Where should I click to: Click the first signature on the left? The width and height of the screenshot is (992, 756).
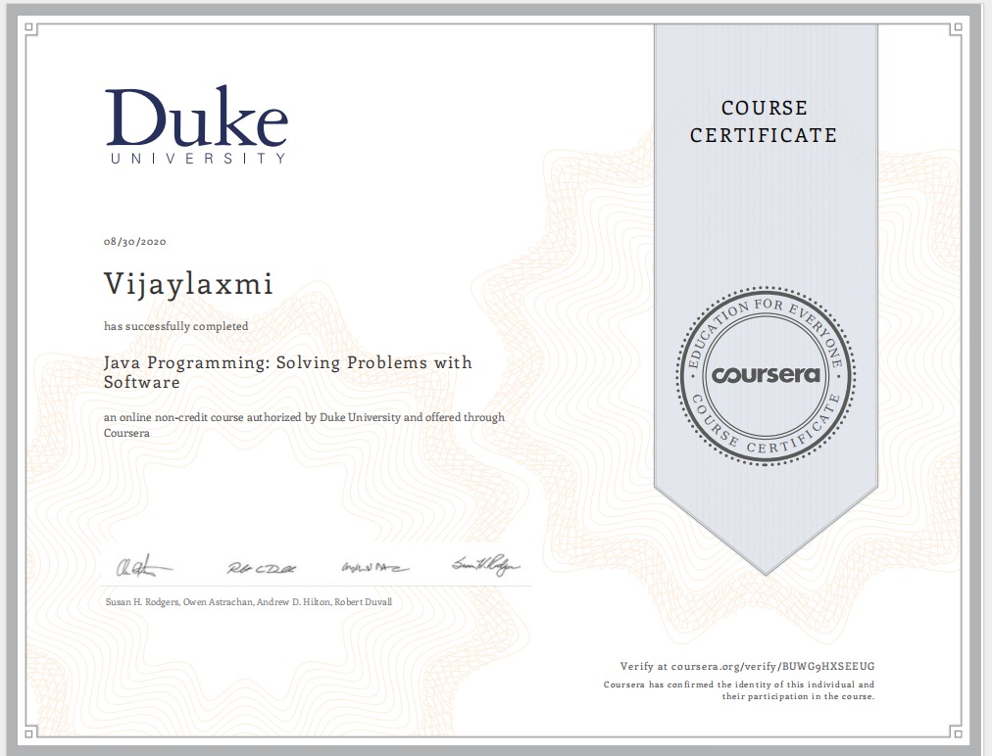point(143,566)
